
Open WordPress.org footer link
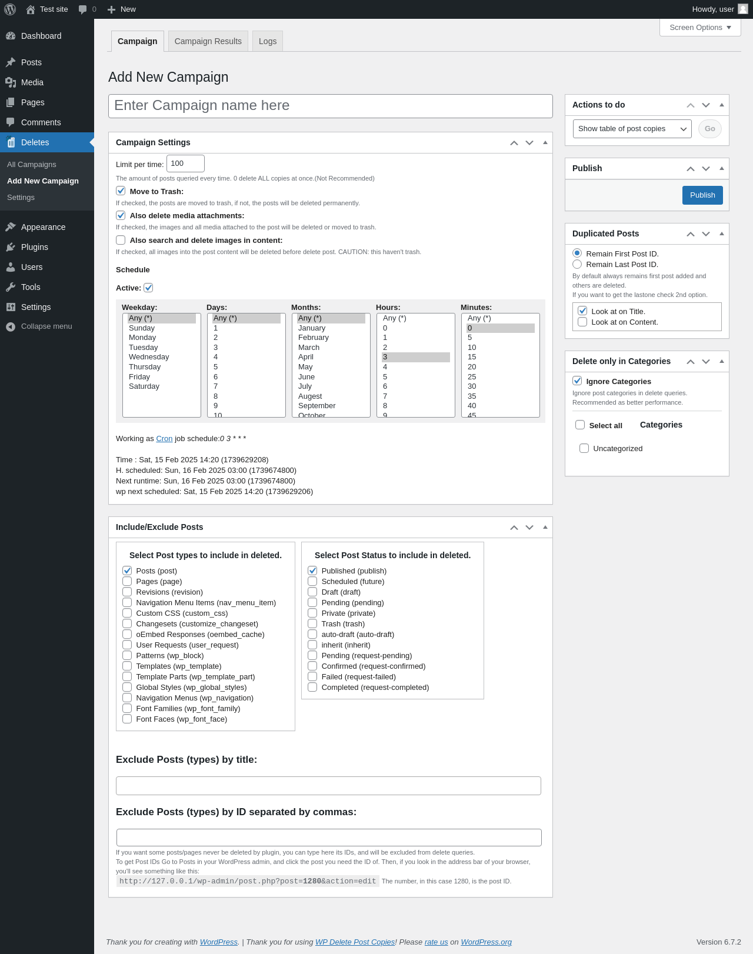coord(487,942)
